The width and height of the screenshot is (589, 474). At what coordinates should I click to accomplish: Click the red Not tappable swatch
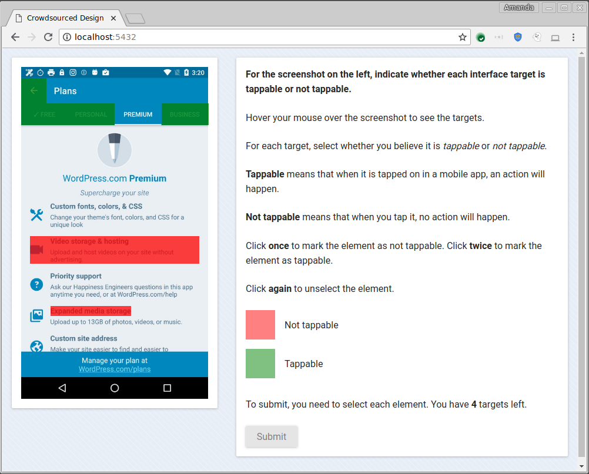pyautogui.click(x=260, y=325)
